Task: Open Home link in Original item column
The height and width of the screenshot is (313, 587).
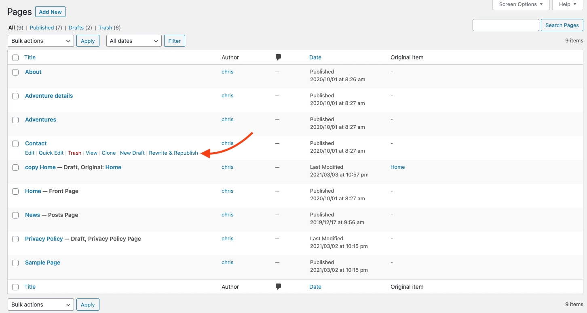Action: (x=397, y=167)
